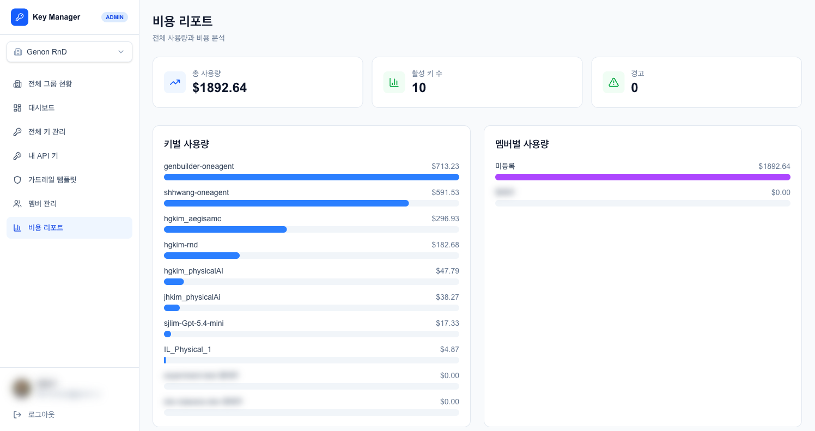Click the ADMIN badge in the header

114,17
